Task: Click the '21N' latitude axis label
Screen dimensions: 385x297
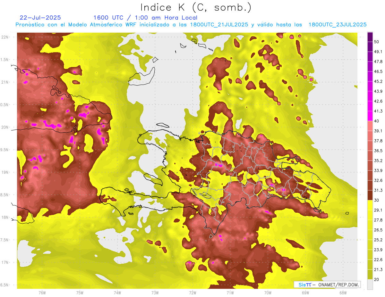Action: [x=5, y=82]
